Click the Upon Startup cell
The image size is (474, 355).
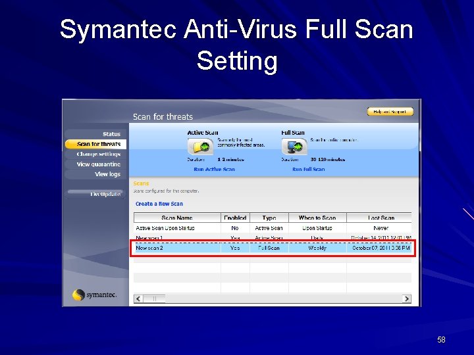point(317,228)
